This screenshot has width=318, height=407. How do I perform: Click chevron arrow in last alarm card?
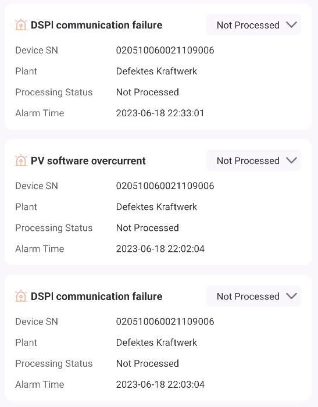(291, 296)
